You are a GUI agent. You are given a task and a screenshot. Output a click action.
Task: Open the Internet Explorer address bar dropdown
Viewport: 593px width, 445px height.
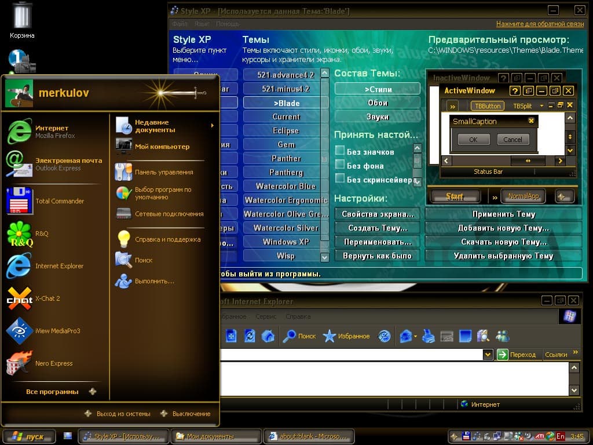click(x=488, y=355)
